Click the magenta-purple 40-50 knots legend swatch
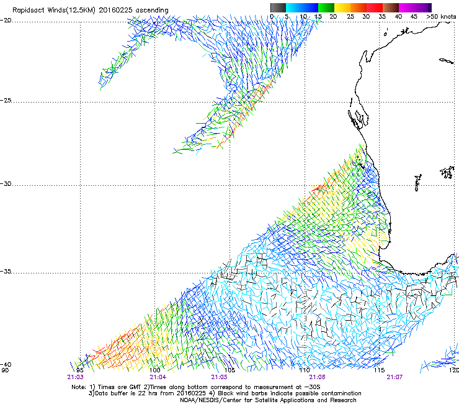The width and height of the screenshot is (459, 404). click(x=415, y=7)
